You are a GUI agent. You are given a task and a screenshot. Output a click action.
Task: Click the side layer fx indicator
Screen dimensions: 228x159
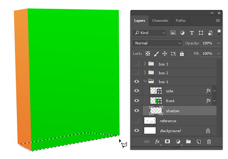(x=208, y=91)
